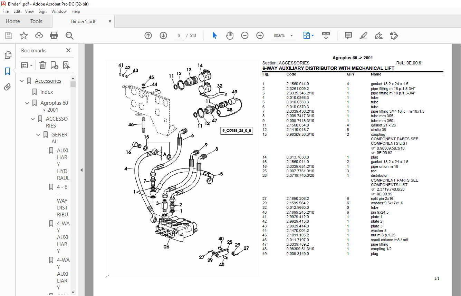
Task: Open the Sign menu
Action: (42, 11)
